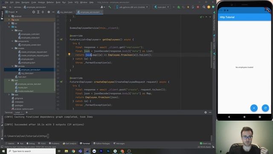
Task: Click the Task View taskbar icon
Action: pos(59,151)
